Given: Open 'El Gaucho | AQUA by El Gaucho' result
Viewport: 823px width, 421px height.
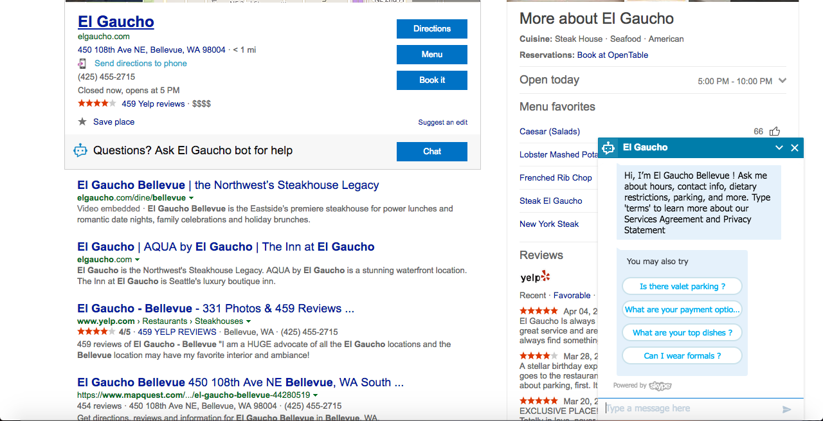Looking at the screenshot, I should [x=226, y=247].
